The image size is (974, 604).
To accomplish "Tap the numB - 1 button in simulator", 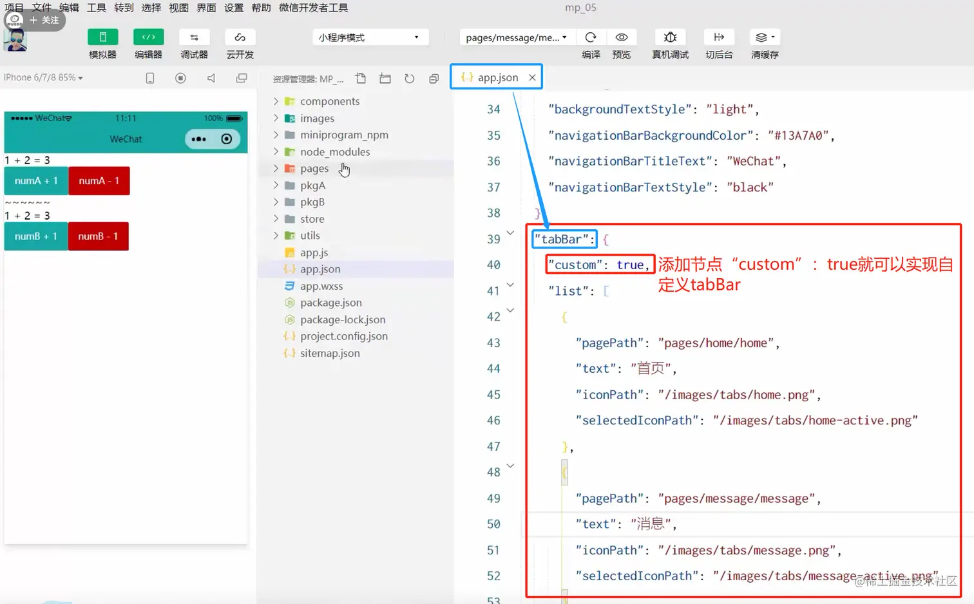I will (98, 236).
